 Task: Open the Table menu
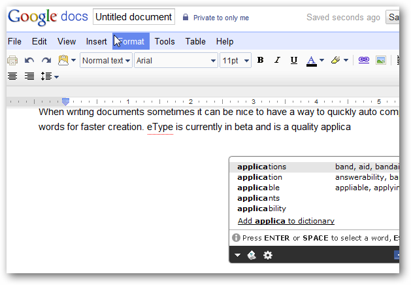click(x=195, y=41)
